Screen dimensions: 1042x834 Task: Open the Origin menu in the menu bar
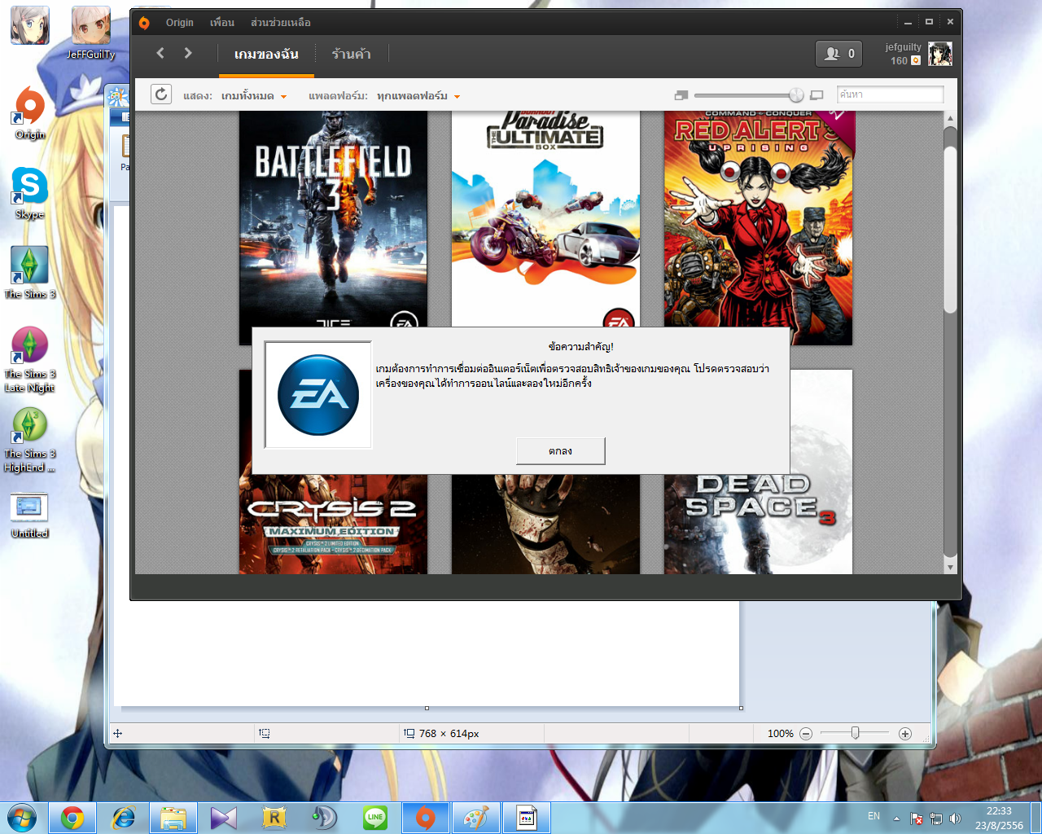pos(180,23)
